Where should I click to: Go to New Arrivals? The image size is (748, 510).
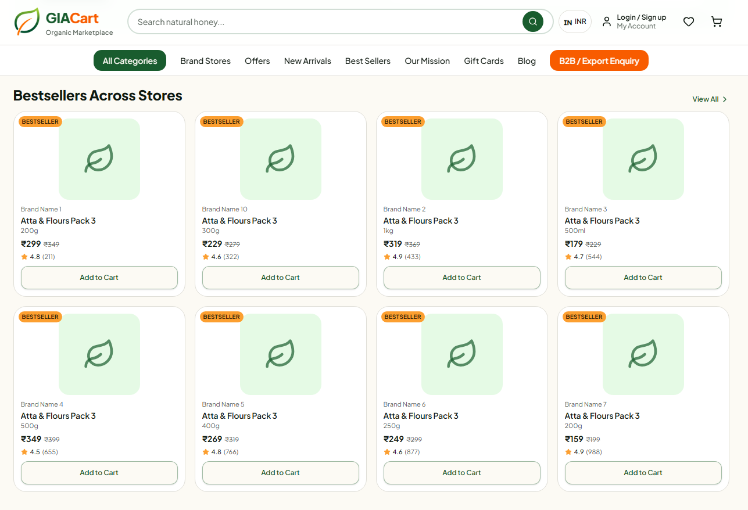tap(307, 61)
